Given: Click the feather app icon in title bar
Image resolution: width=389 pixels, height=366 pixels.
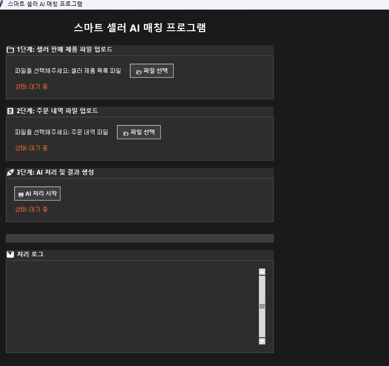Looking at the screenshot, I should point(2,4).
